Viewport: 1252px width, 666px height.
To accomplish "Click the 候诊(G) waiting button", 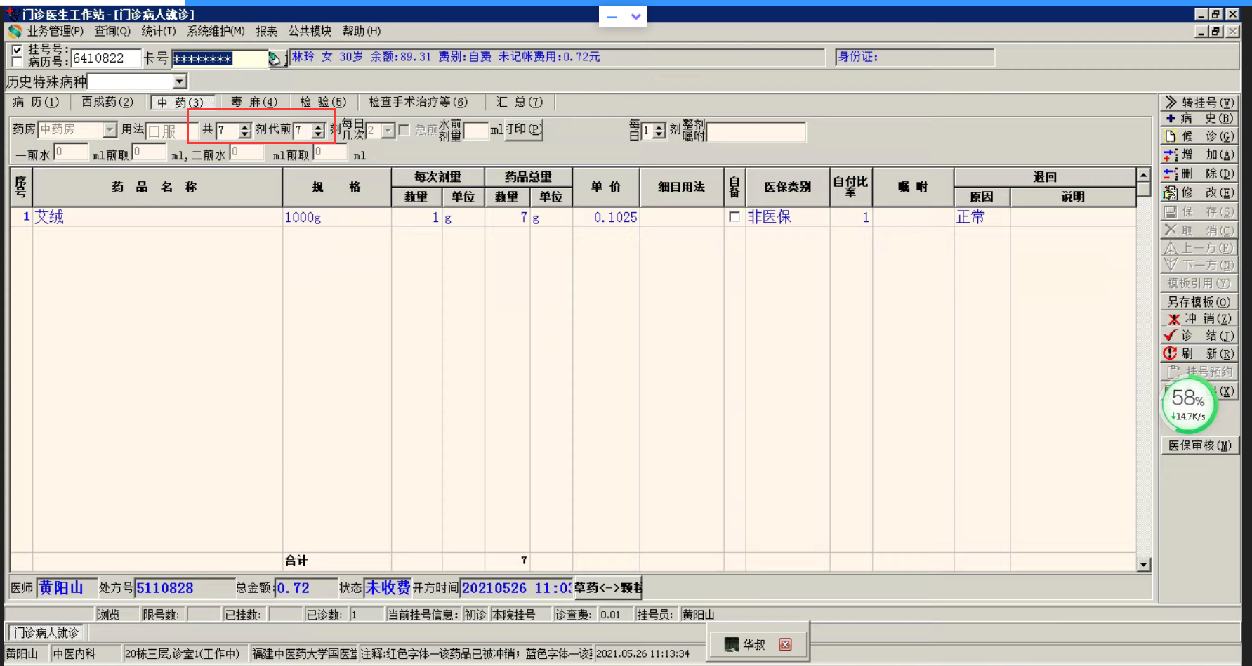I will click(1199, 136).
